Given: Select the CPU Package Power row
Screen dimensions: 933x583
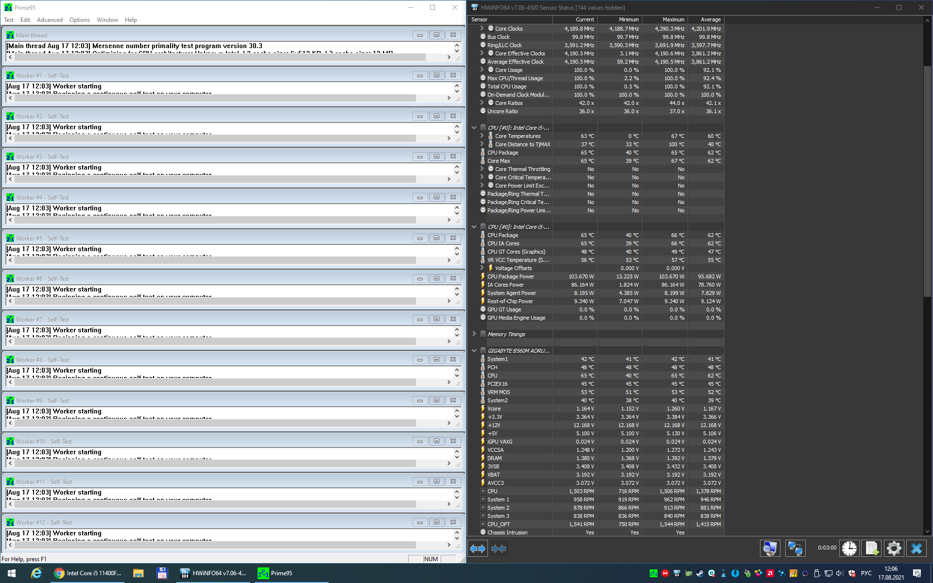Looking at the screenshot, I should [596, 276].
